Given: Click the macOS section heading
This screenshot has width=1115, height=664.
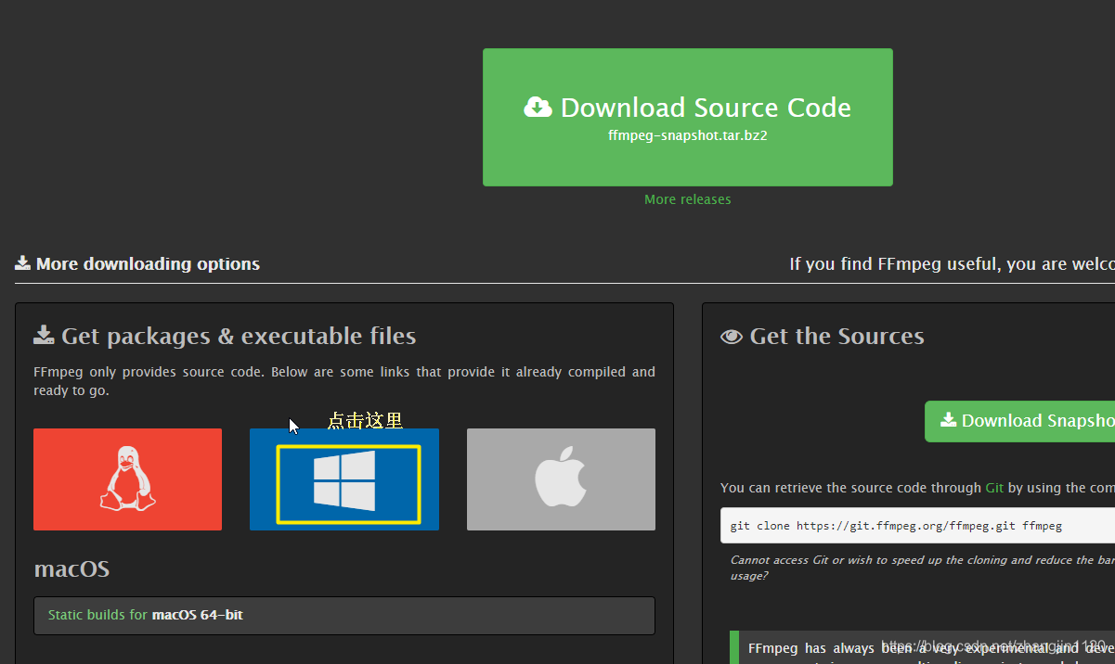Looking at the screenshot, I should click(x=71, y=568).
